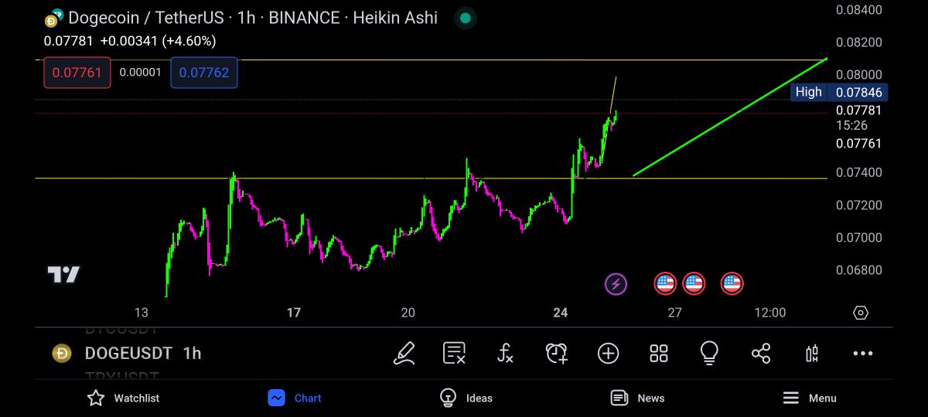
Task: Open the three-dot more options menu
Action: coord(862,353)
